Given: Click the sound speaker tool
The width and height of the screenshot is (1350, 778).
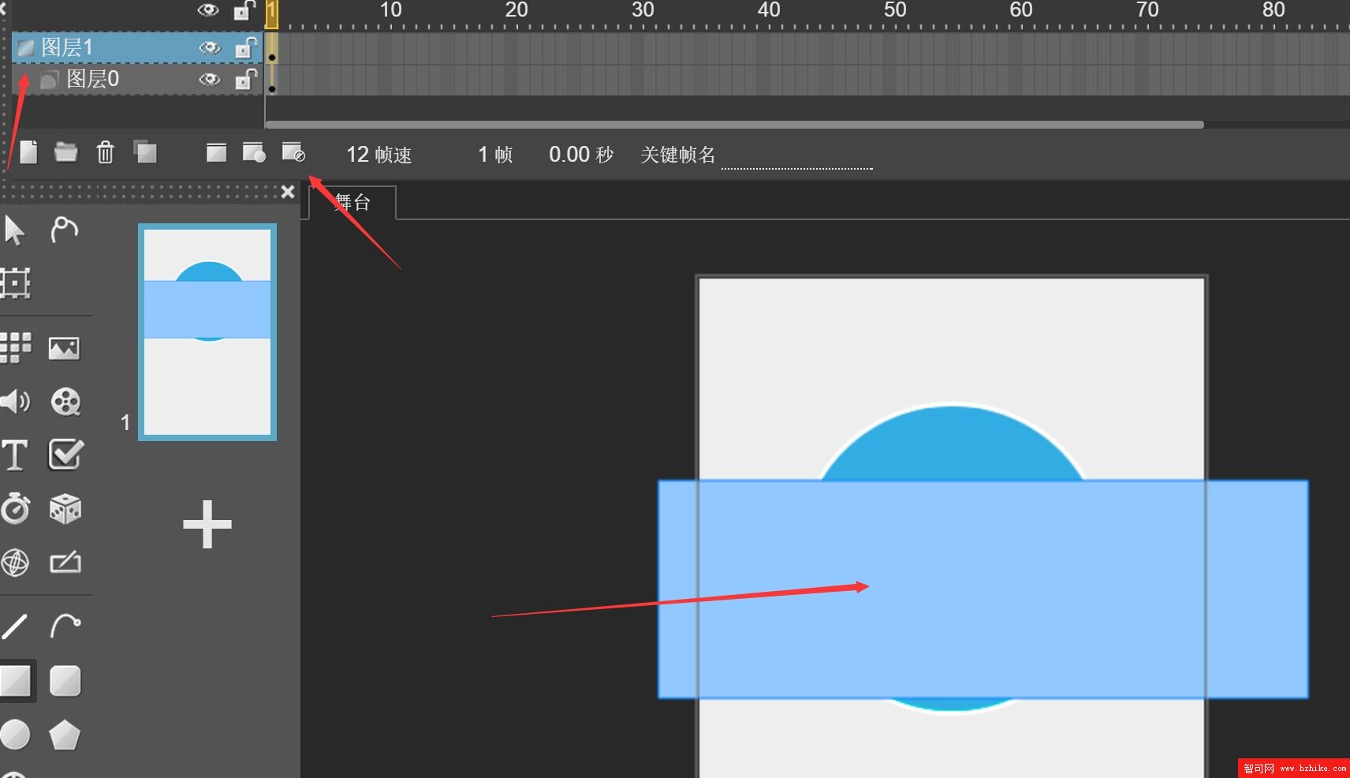Looking at the screenshot, I should point(15,402).
